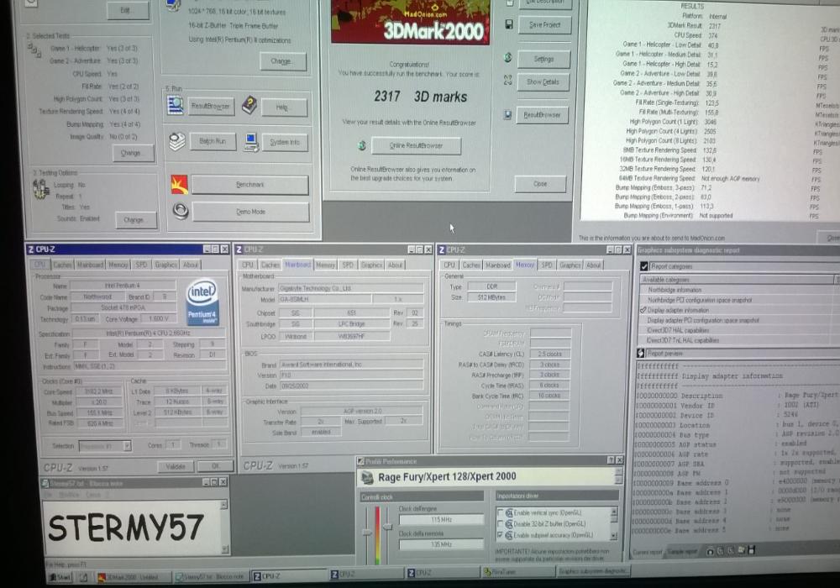The width and height of the screenshot is (840, 588).
Task: Click the Validate button in CPU-Z
Action: pos(176,466)
